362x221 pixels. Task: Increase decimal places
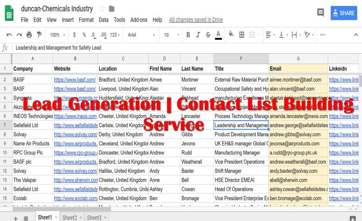click(104, 35)
